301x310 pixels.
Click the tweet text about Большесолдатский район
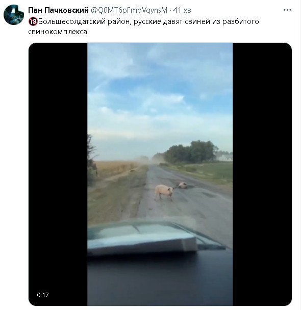coord(143,27)
